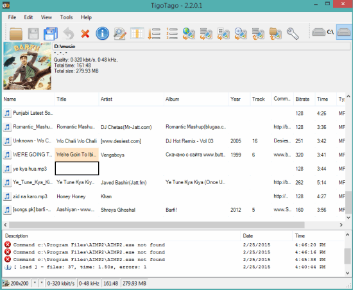Click the magnifier and pencil edit icon
353x290 pixels.
coord(120,34)
